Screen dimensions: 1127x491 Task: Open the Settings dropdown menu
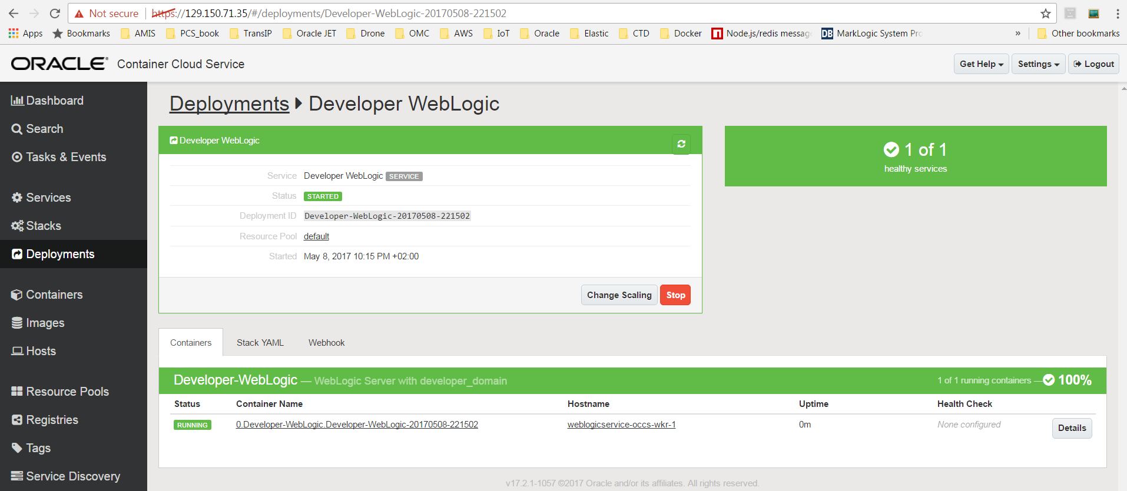(1038, 64)
